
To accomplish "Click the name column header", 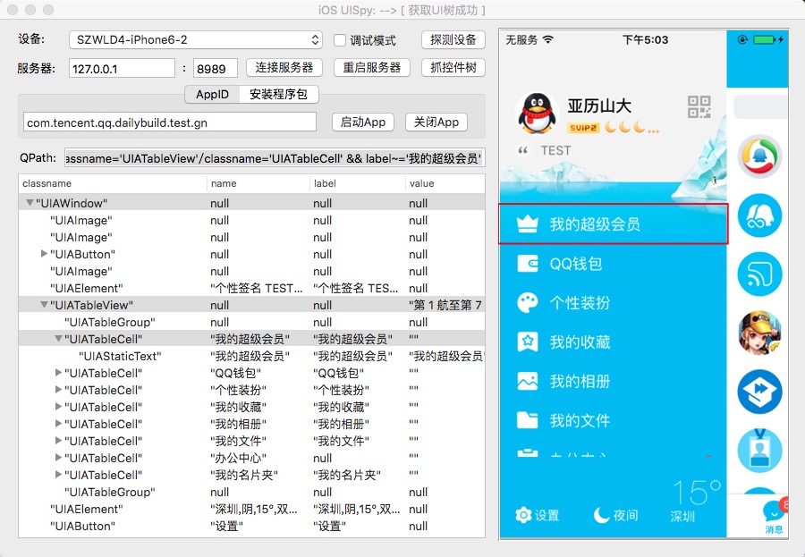I will (x=258, y=183).
